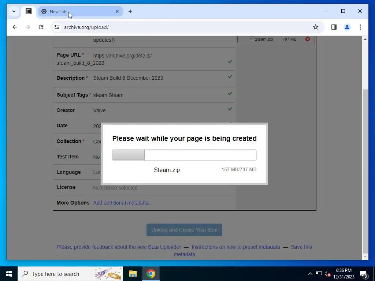Click scrollbar up arrow
Viewport: 375px width, 281px height.
[x=365, y=39]
